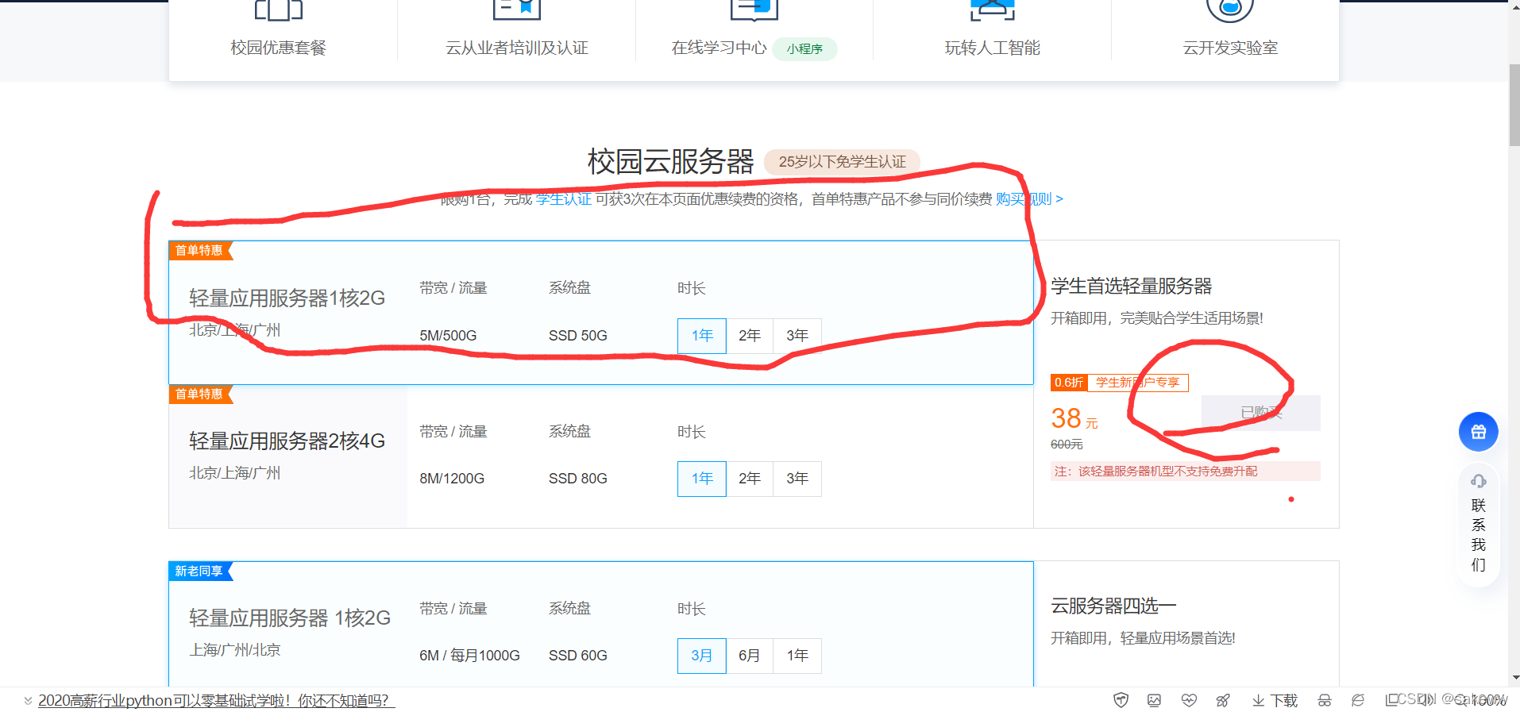The height and width of the screenshot is (712, 1520).
Task: Open 联系我们 contact headset widget
Action: pyautogui.click(x=1478, y=524)
